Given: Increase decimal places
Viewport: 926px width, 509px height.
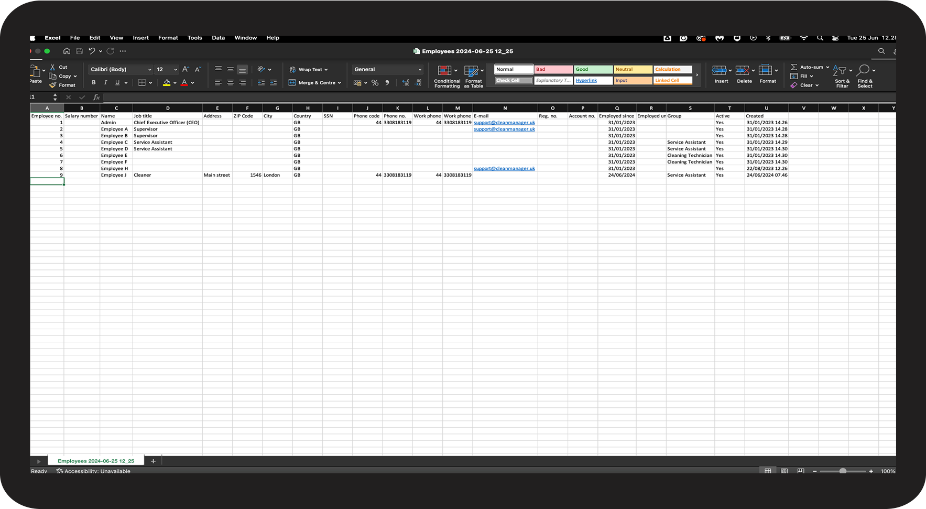Looking at the screenshot, I should (x=406, y=83).
